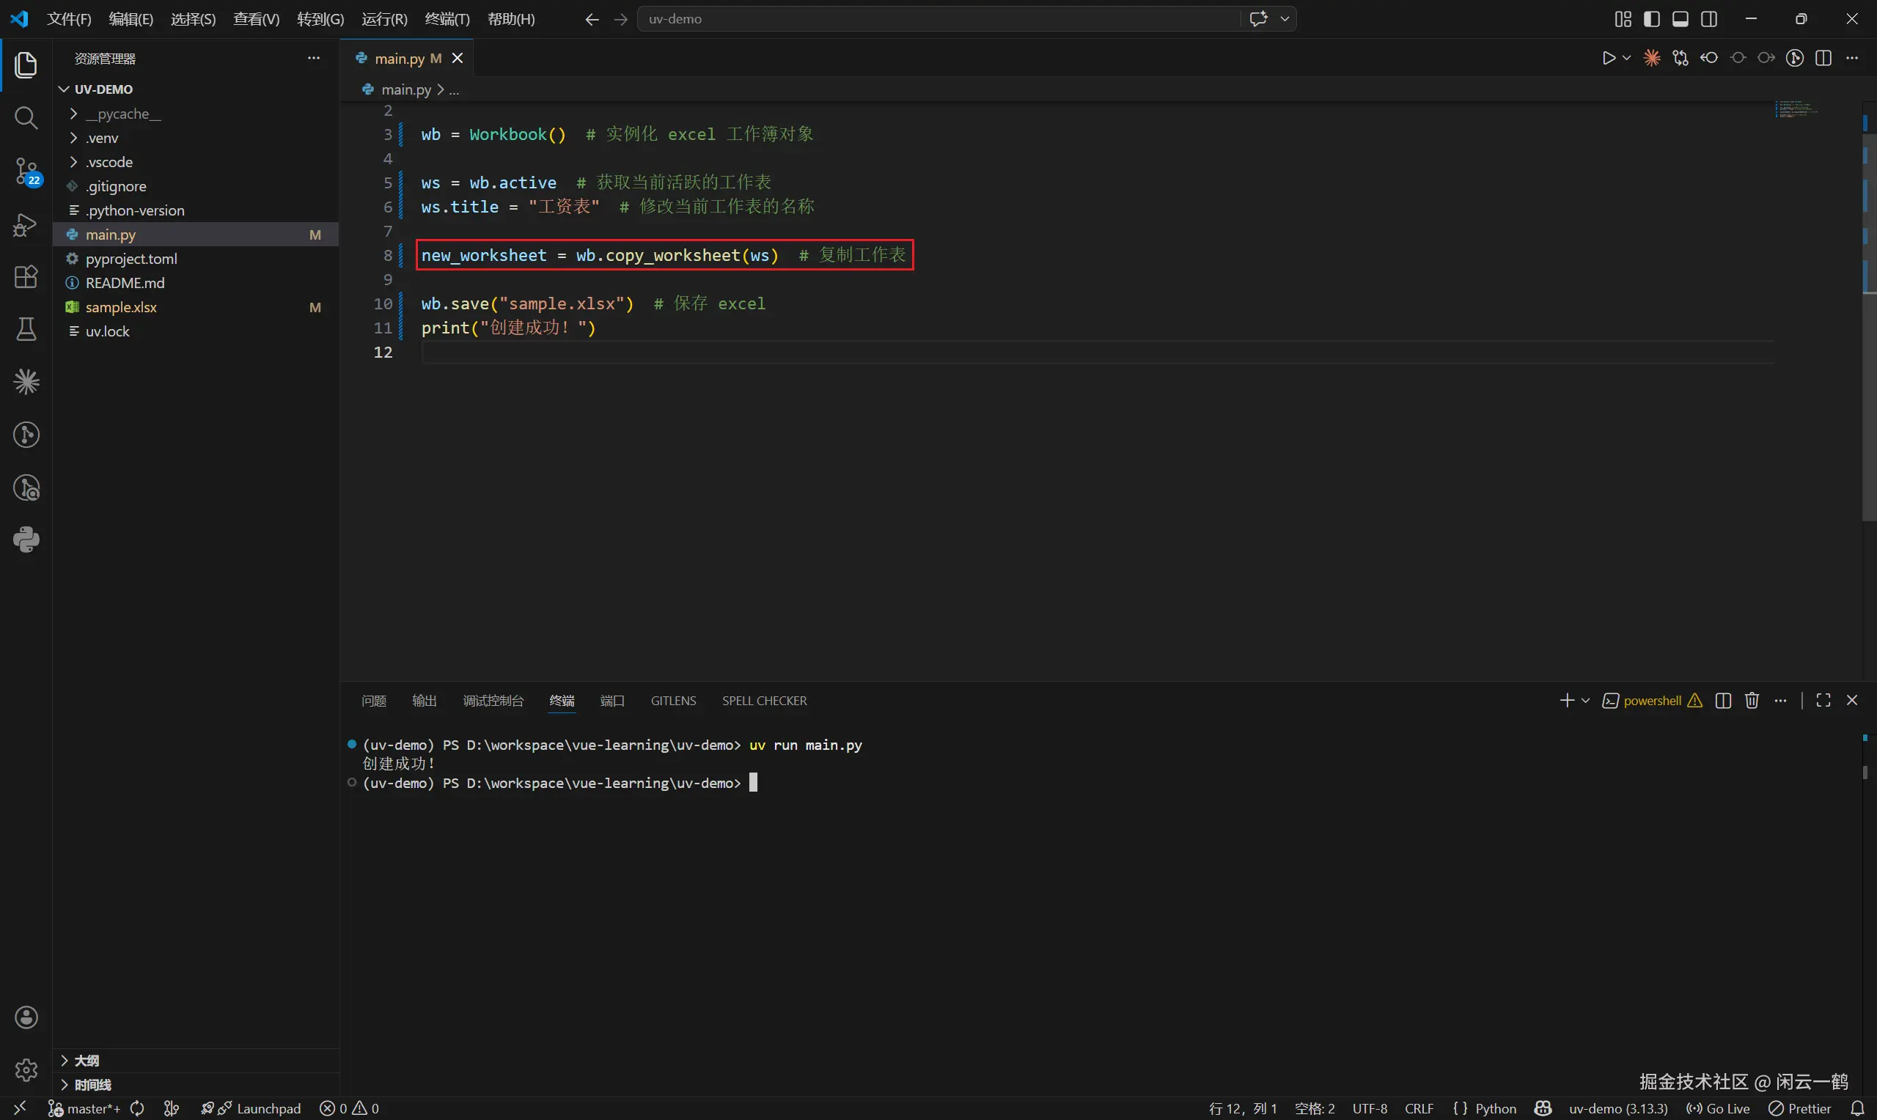Image resolution: width=1877 pixels, height=1120 pixels.
Task: Open the Run and Debug view
Action: (x=26, y=225)
